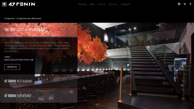Viewport: 194px width, 109px height.
Task: Select Instagram text link in navigation
Action: coord(125,4)
